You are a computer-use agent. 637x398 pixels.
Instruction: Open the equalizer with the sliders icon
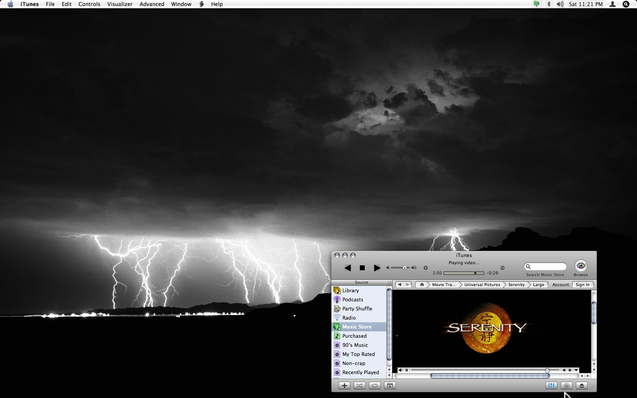551,385
